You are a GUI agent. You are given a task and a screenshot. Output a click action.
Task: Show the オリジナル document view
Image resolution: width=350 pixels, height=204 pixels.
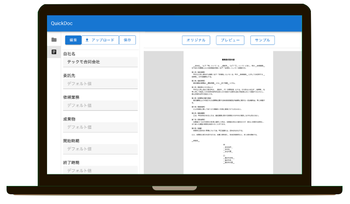[x=195, y=40]
